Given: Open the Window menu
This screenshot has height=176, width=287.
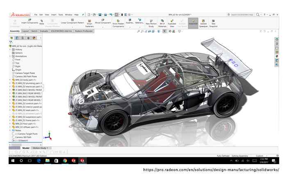Looking at the screenshot, I should [x=68, y=15].
